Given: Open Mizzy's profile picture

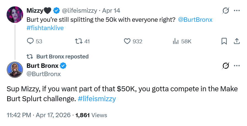Looking at the screenshot, I should (x=15, y=15).
